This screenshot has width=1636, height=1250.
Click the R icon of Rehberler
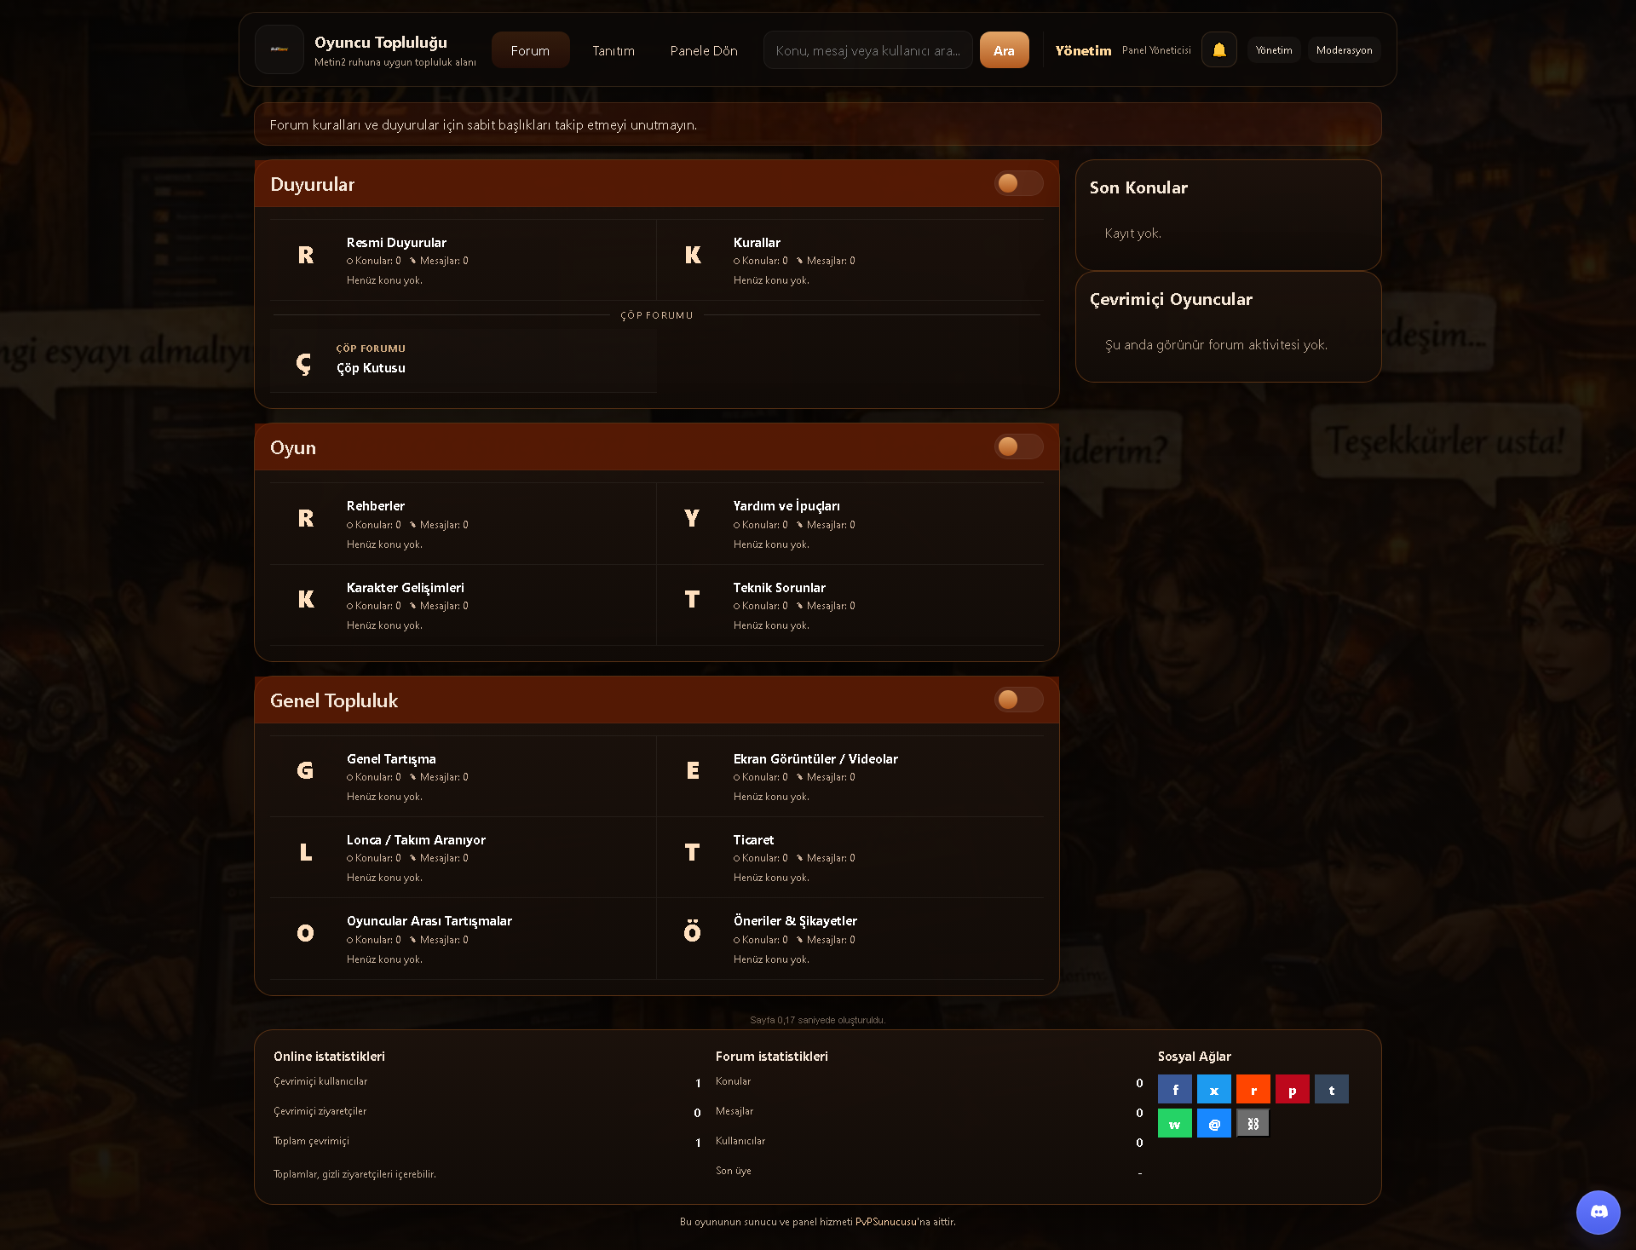pyautogui.click(x=305, y=518)
